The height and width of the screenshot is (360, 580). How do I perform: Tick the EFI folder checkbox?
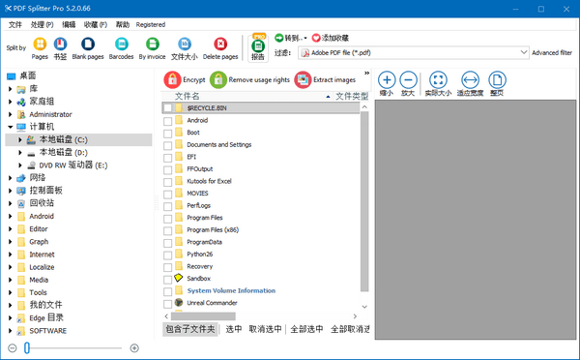point(167,158)
